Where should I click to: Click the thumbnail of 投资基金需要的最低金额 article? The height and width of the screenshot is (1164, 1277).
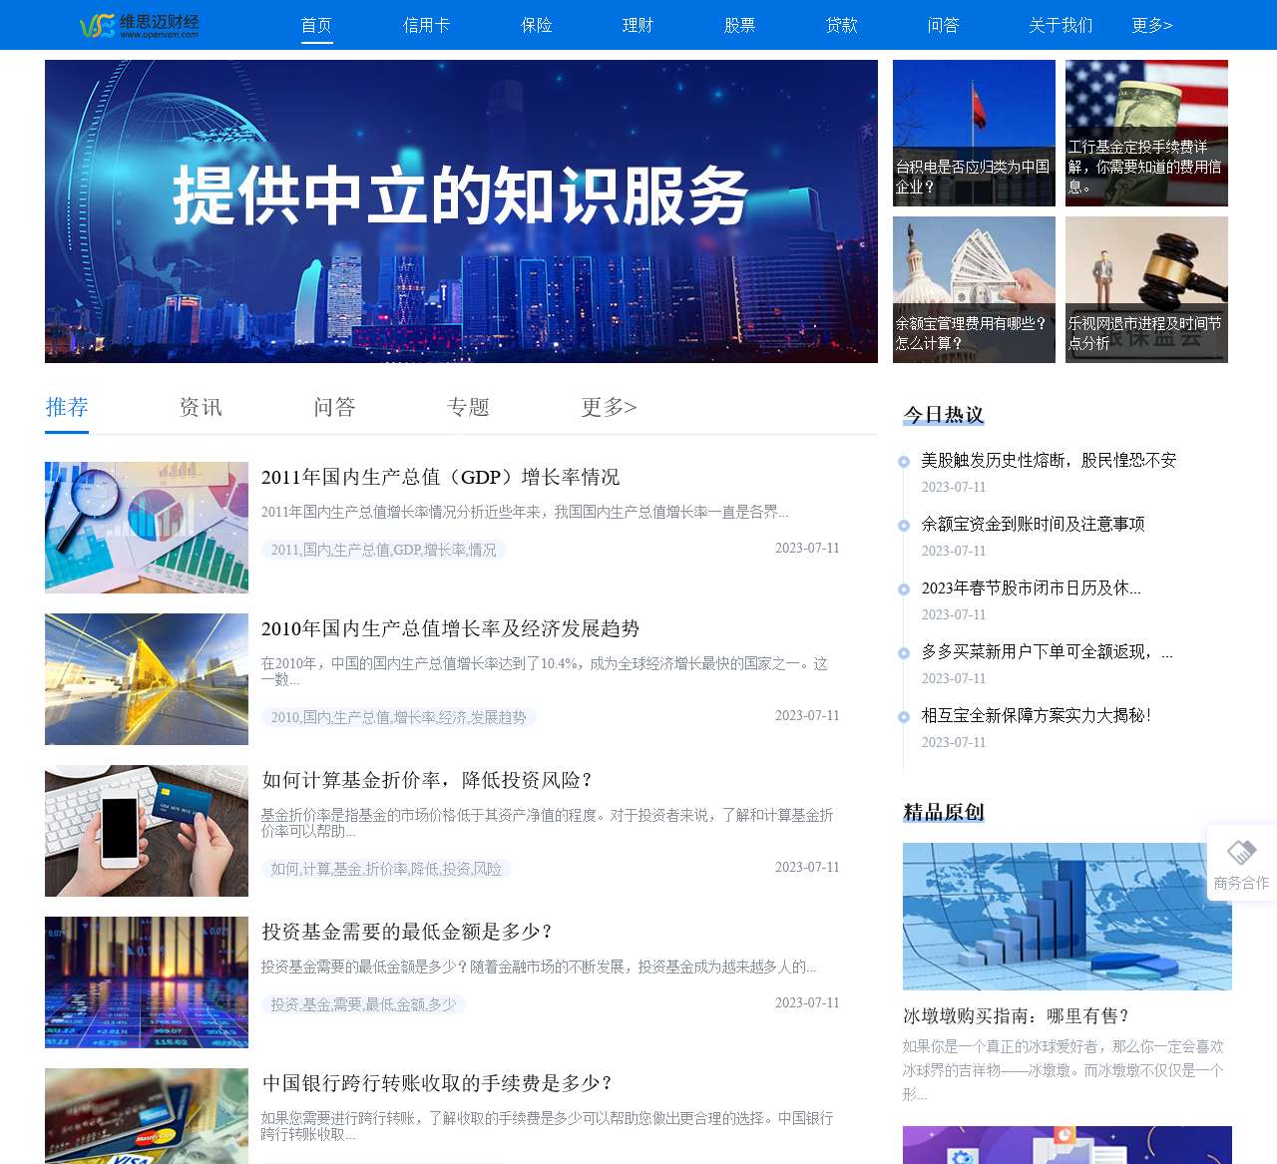(146, 982)
